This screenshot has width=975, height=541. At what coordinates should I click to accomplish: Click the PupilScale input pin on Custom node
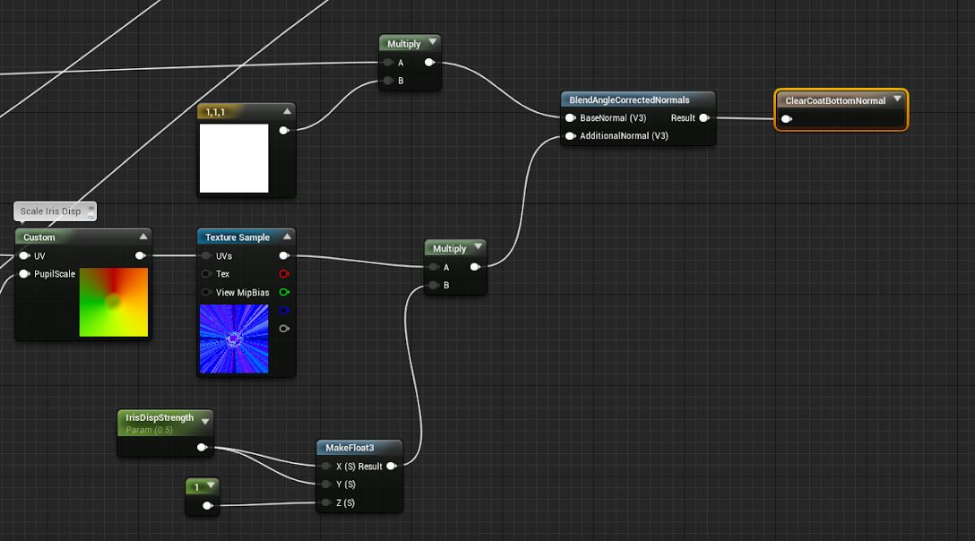click(x=24, y=274)
